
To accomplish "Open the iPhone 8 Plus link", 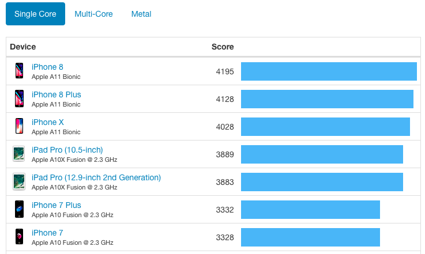I will pos(56,94).
